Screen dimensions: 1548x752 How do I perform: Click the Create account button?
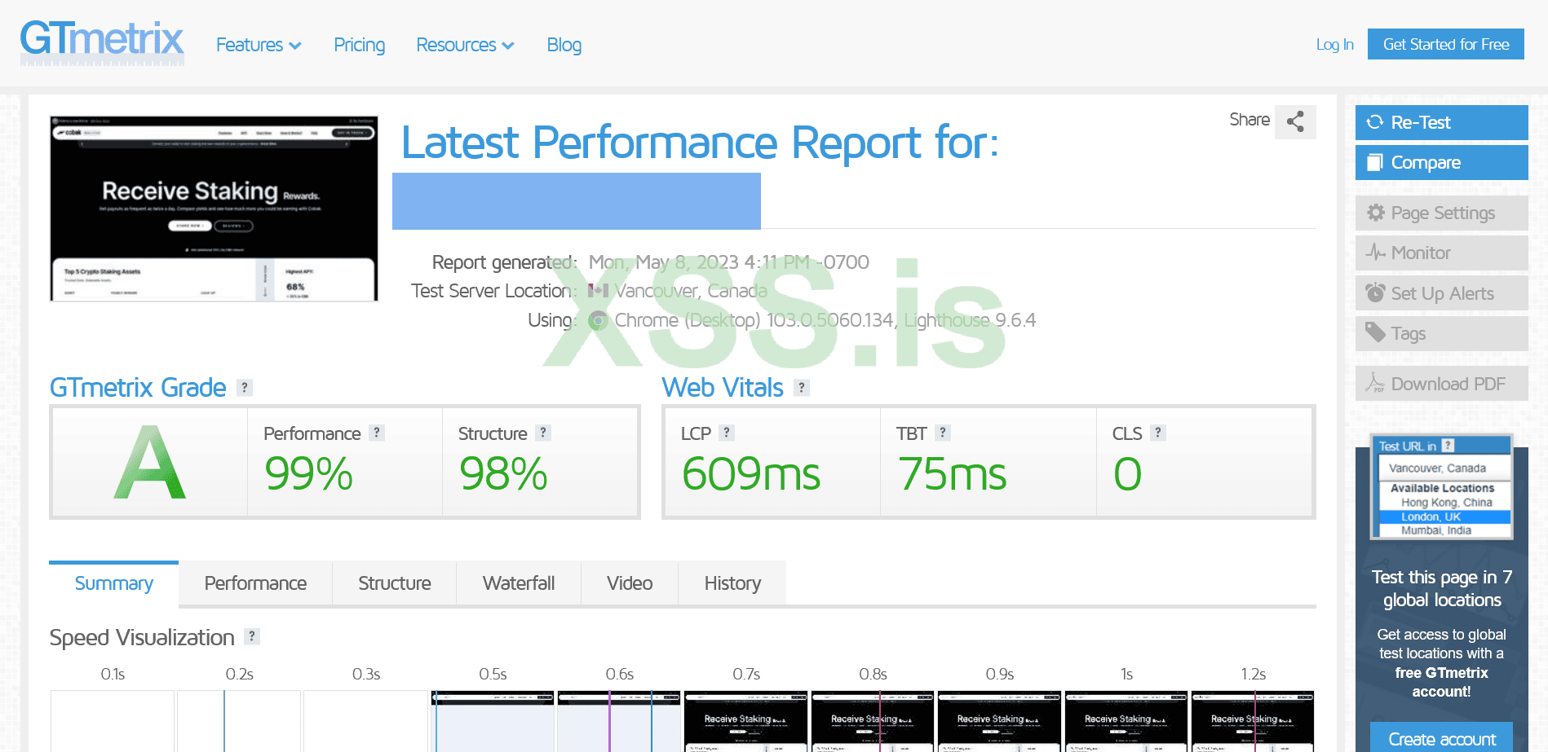click(x=1440, y=738)
